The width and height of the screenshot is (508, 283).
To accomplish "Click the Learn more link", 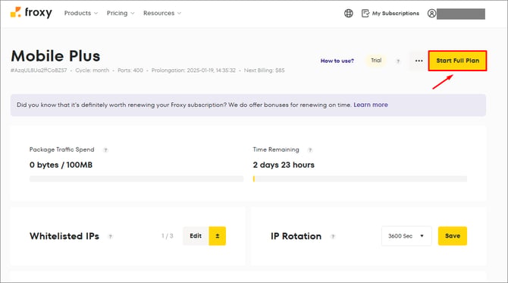I will [x=371, y=105].
